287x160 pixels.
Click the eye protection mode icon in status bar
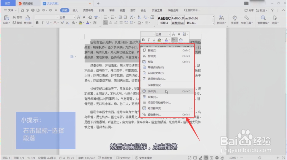coord(222,158)
